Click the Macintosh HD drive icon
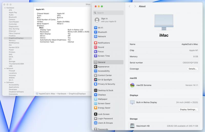This screenshot has height=132, width=205. 132,126
